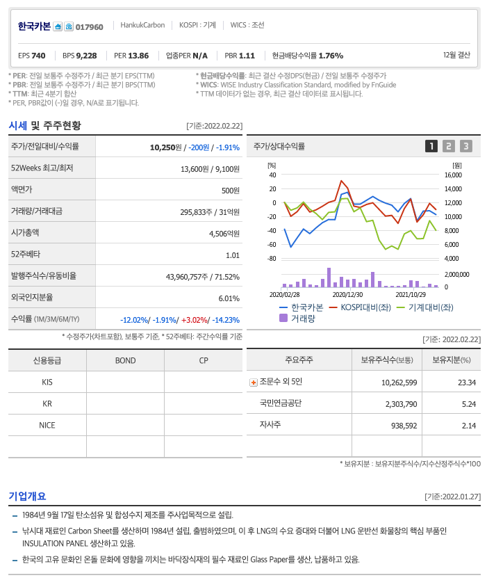The width and height of the screenshot is (487, 587).
Task: Click the 시세 및 주주현황 section heading
Action: tap(45, 125)
